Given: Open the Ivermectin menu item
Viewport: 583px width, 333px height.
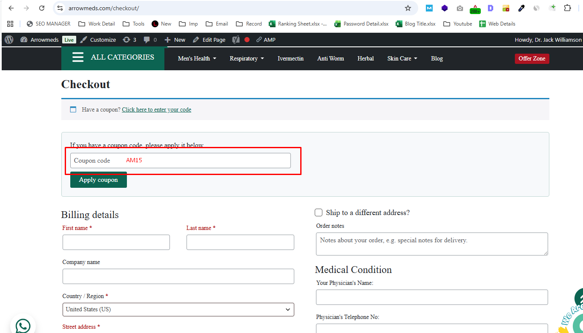Looking at the screenshot, I should point(290,58).
